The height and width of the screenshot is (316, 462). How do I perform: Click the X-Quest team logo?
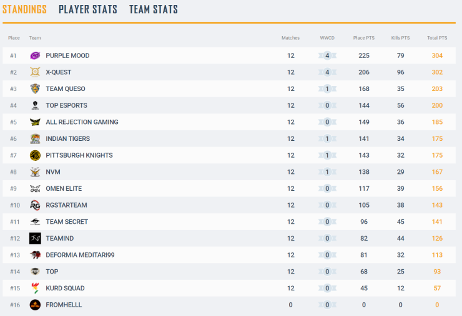point(35,72)
